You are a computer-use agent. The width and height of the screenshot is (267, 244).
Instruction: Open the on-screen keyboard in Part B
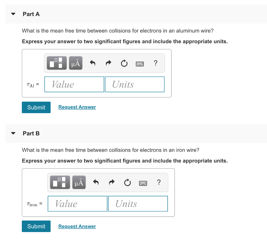point(143,183)
